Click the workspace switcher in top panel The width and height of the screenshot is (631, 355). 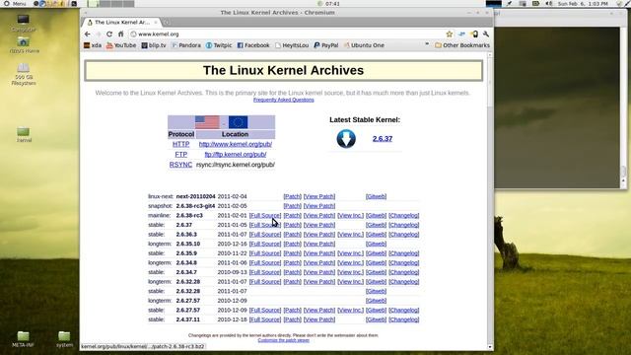tap(111, 3)
